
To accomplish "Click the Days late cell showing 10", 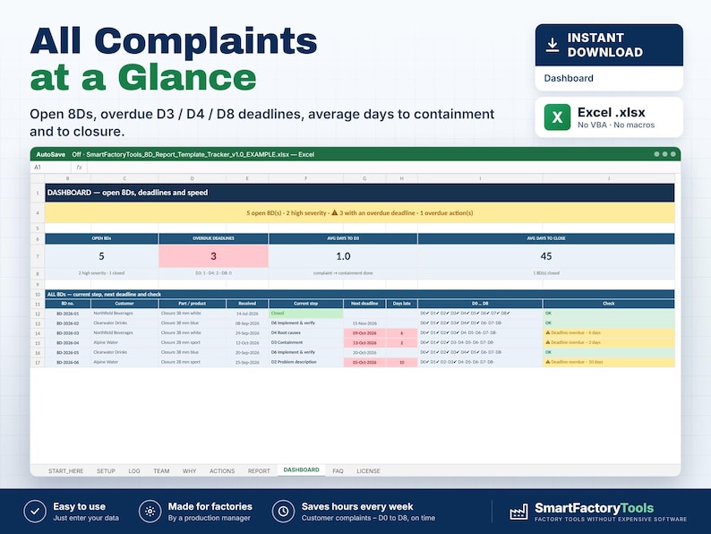I will tap(402, 363).
